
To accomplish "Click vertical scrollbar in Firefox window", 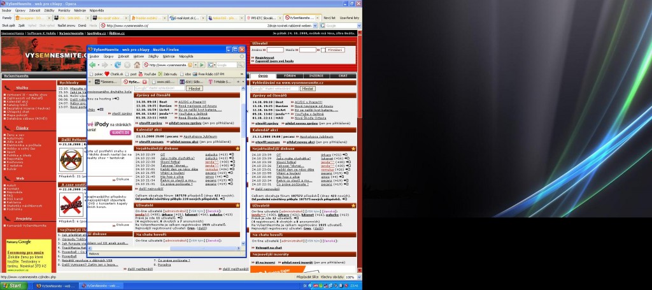I will (243, 166).
